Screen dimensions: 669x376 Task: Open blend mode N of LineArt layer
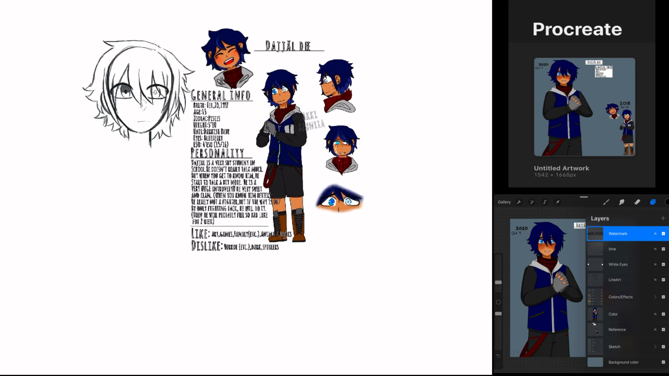(655, 280)
